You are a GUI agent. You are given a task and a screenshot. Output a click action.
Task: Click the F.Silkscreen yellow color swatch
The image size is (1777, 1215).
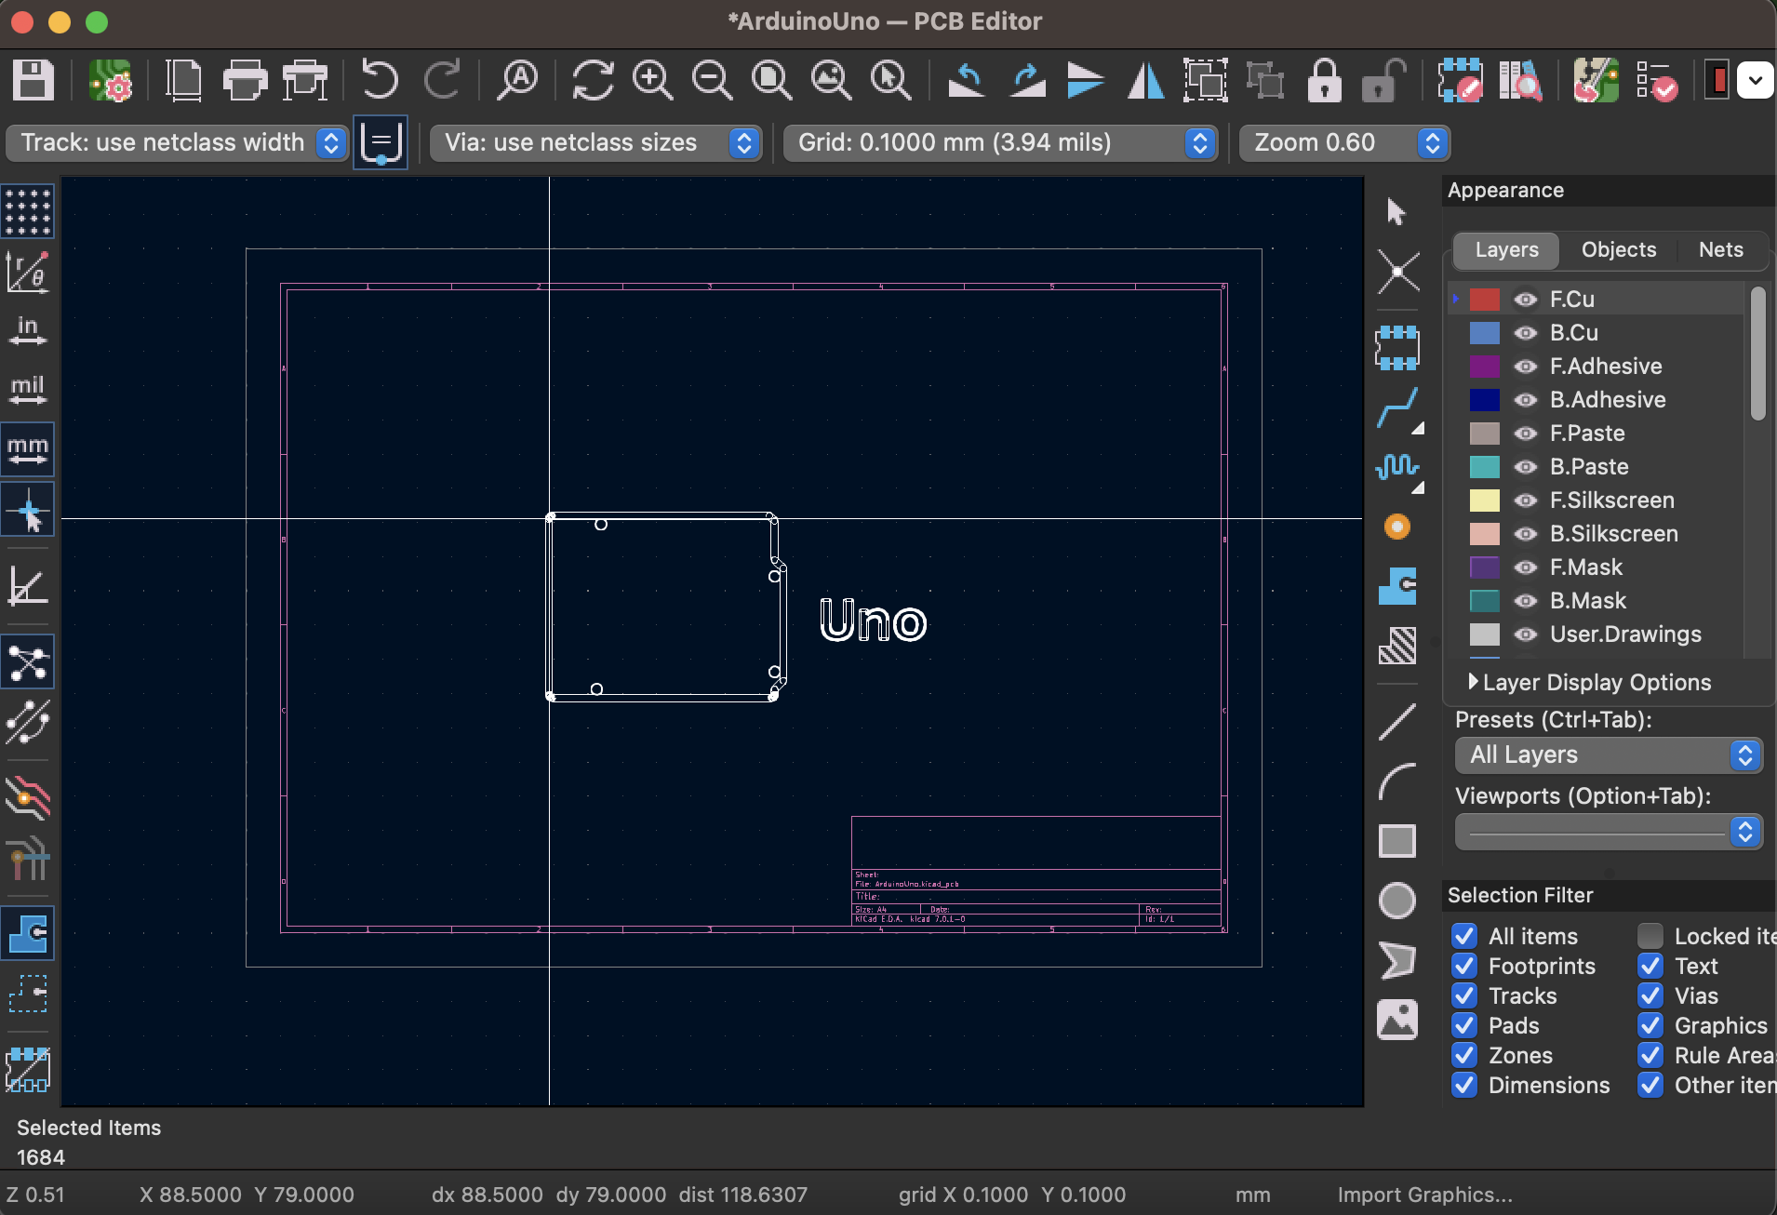(x=1485, y=501)
